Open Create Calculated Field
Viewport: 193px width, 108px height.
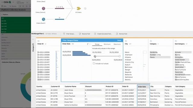(103, 34)
